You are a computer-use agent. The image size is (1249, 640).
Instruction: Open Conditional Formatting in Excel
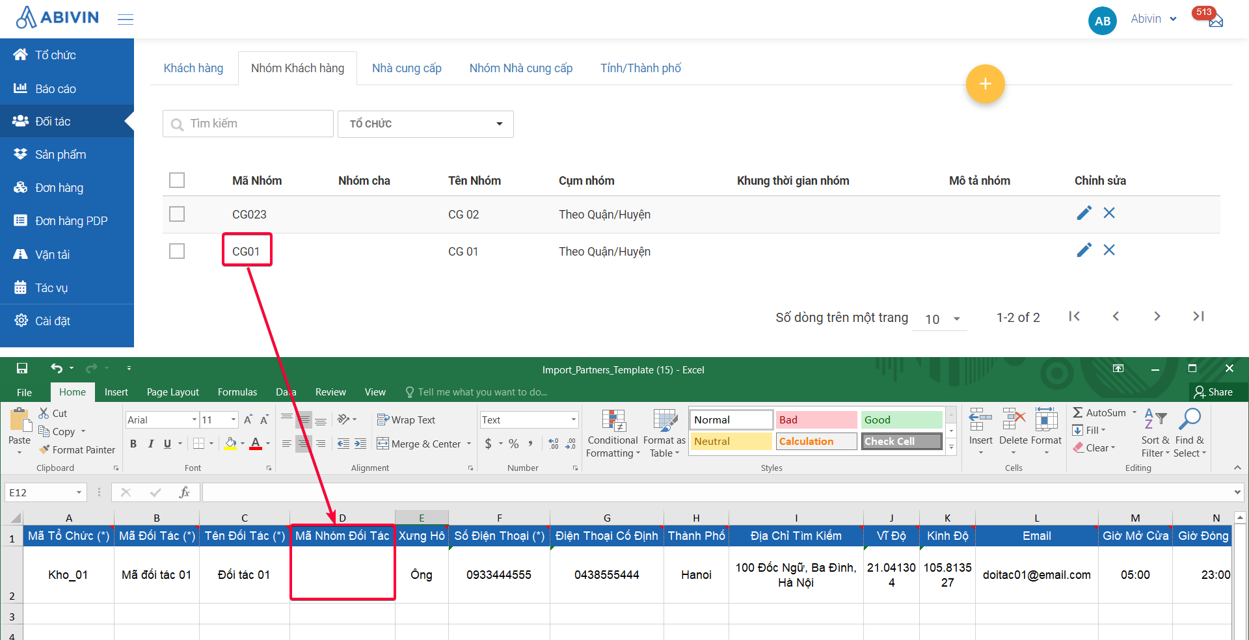613,433
